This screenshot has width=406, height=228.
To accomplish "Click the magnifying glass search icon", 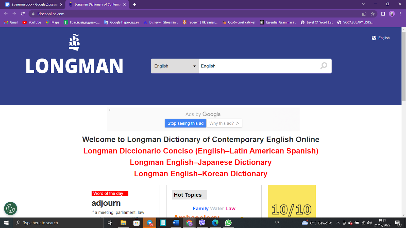I will [x=324, y=66].
